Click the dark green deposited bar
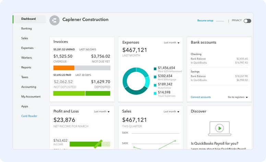This screenshot has height=162, width=266. pyautogui.click(x=98, y=93)
